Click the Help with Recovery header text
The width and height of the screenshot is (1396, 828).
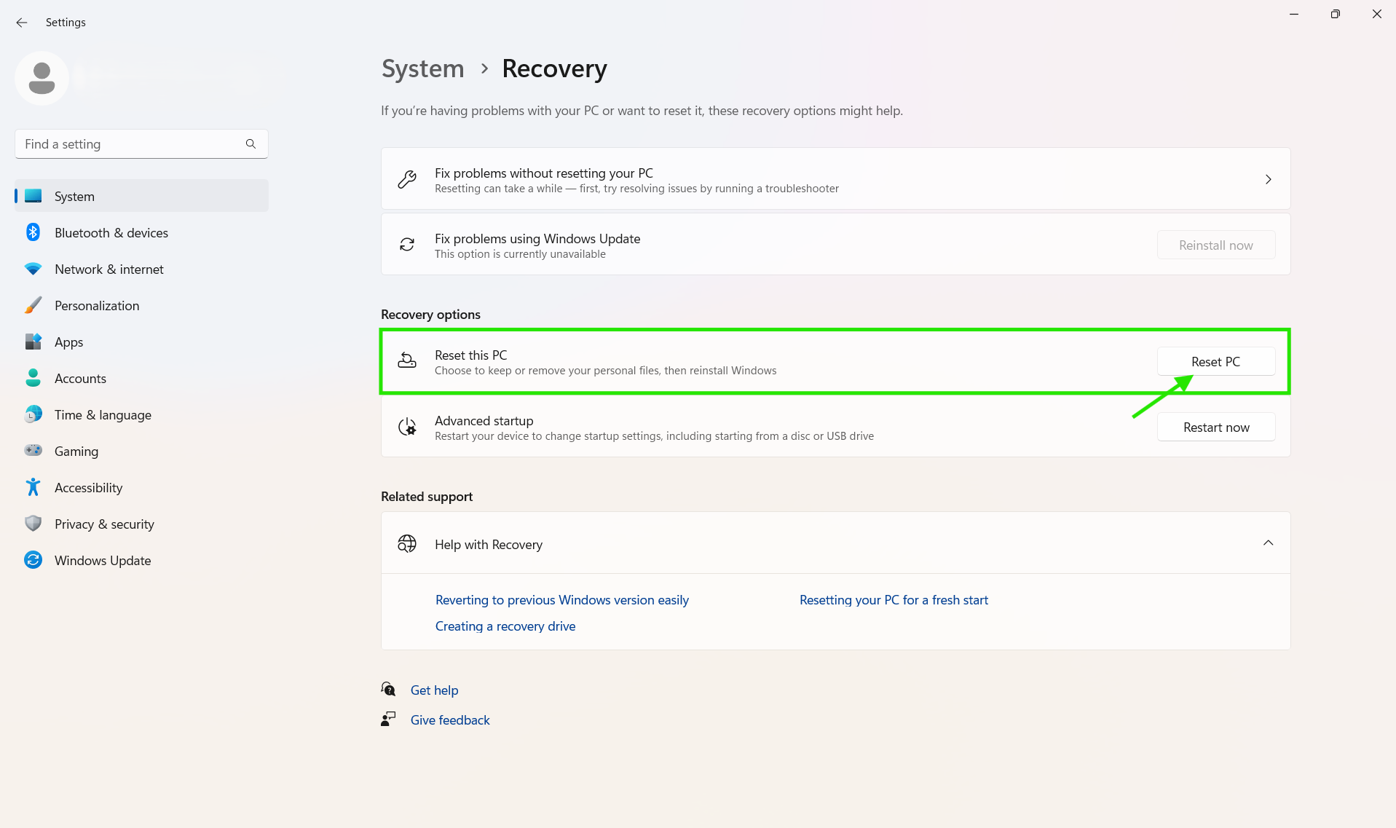(x=489, y=544)
